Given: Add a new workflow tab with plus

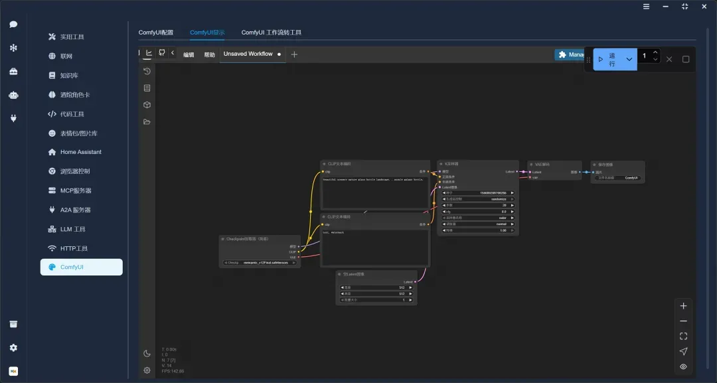Looking at the screenshot, I should 294,54.
